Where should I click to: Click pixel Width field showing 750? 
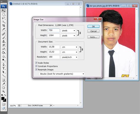[x=54, y=30]
